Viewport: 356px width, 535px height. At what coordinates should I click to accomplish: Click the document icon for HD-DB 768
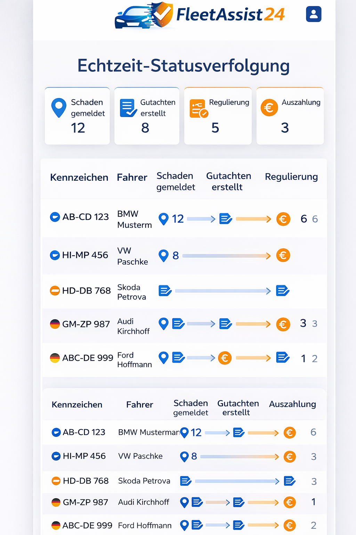[x=165, y=290]
